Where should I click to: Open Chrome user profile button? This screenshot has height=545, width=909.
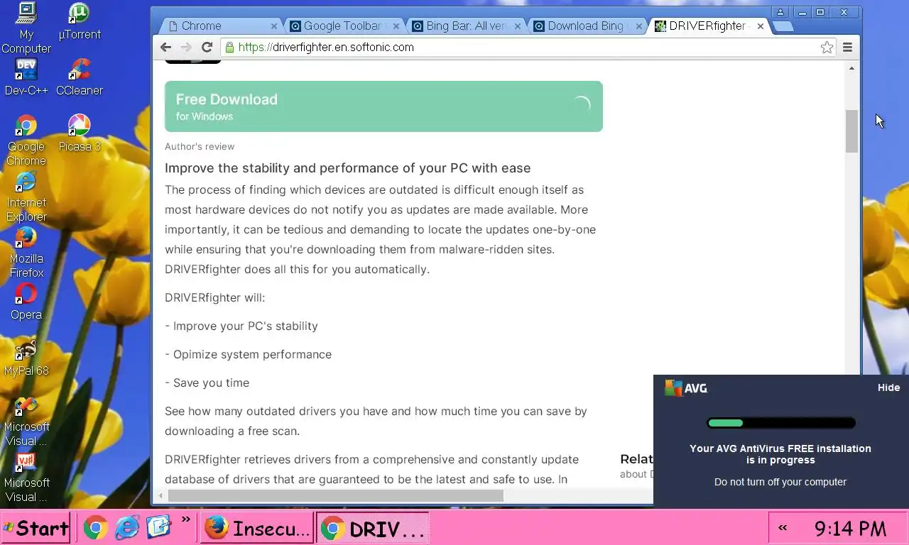point(780,12)
